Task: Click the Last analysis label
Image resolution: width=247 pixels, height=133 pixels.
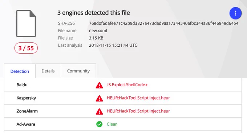Action: coord(70,45)
